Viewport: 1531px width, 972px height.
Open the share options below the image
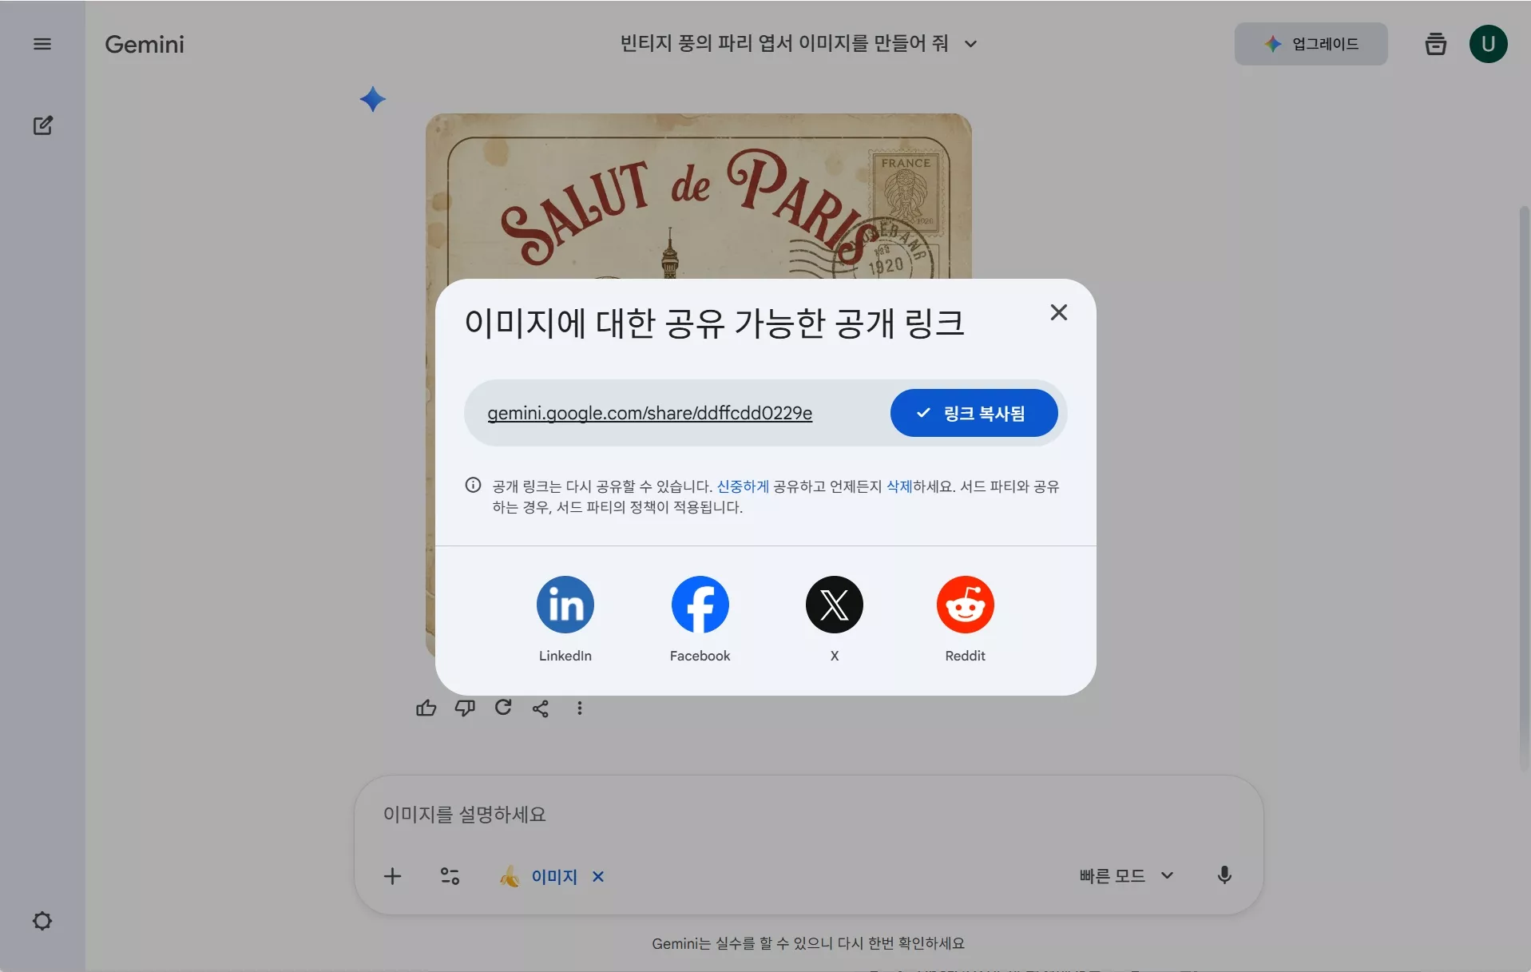(541, 708)
